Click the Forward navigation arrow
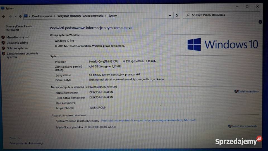The image size is (268, 151). pos(10,16)
